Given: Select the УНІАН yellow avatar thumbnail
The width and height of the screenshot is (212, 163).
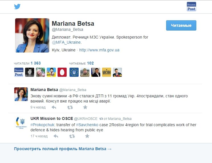Looking at the screenshot, I should point(107,72).
